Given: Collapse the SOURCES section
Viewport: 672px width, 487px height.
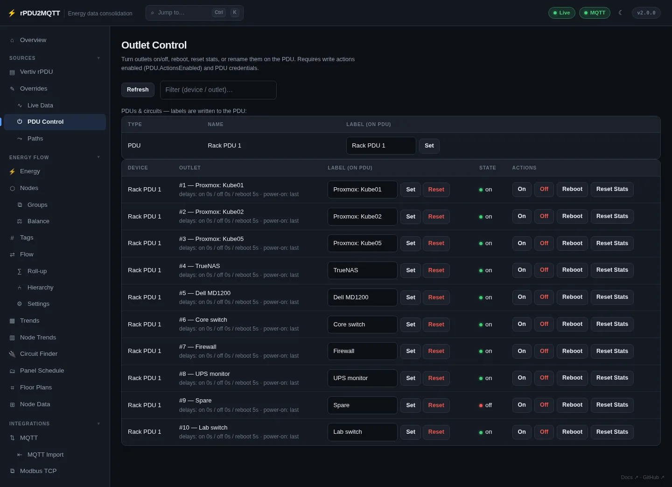Looking at the screenshot, I should tap(98, 58).
